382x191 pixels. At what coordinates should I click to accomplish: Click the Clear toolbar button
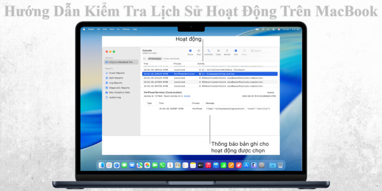218,52
